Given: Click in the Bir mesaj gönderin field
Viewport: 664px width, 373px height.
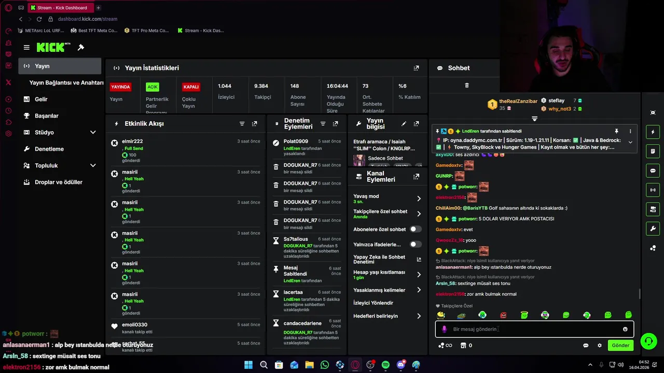Looking at the screenshot, I should [x=534, y=329].
